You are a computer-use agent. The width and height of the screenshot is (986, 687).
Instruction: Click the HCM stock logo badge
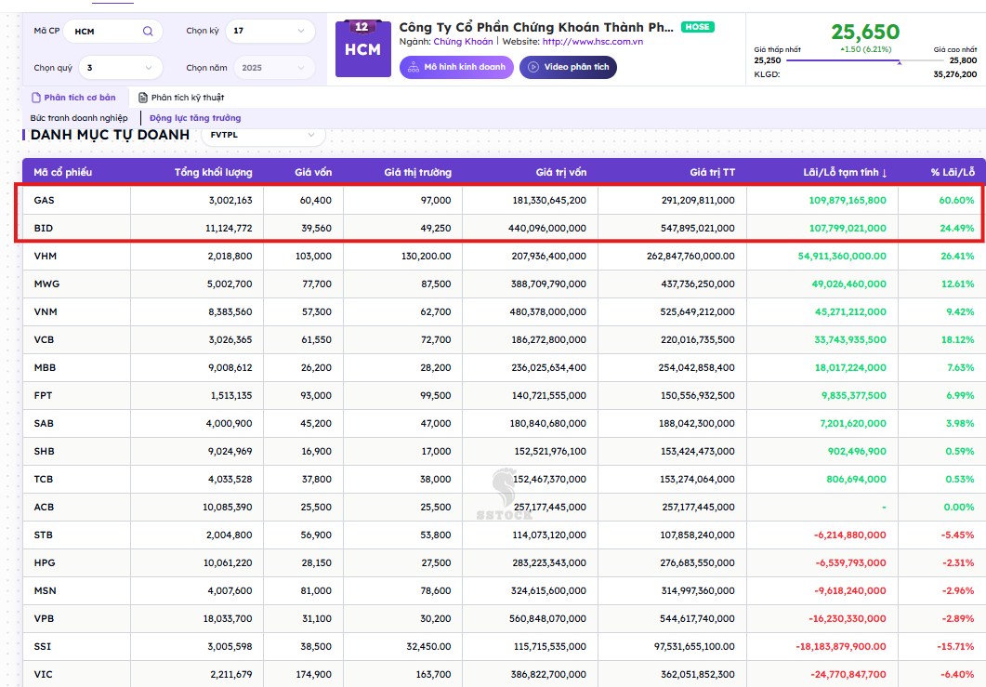point(362,47)
